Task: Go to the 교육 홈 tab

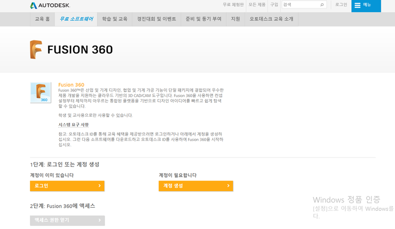Action: (42, 19)
